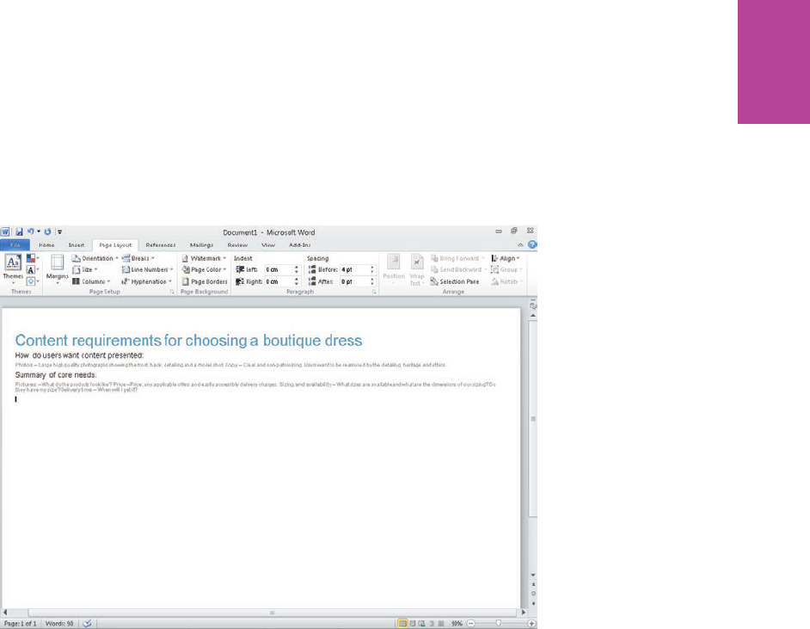Open the Breaks dropdown
Image resolution: width=810 pixels, height=629 pixels.
138,258
